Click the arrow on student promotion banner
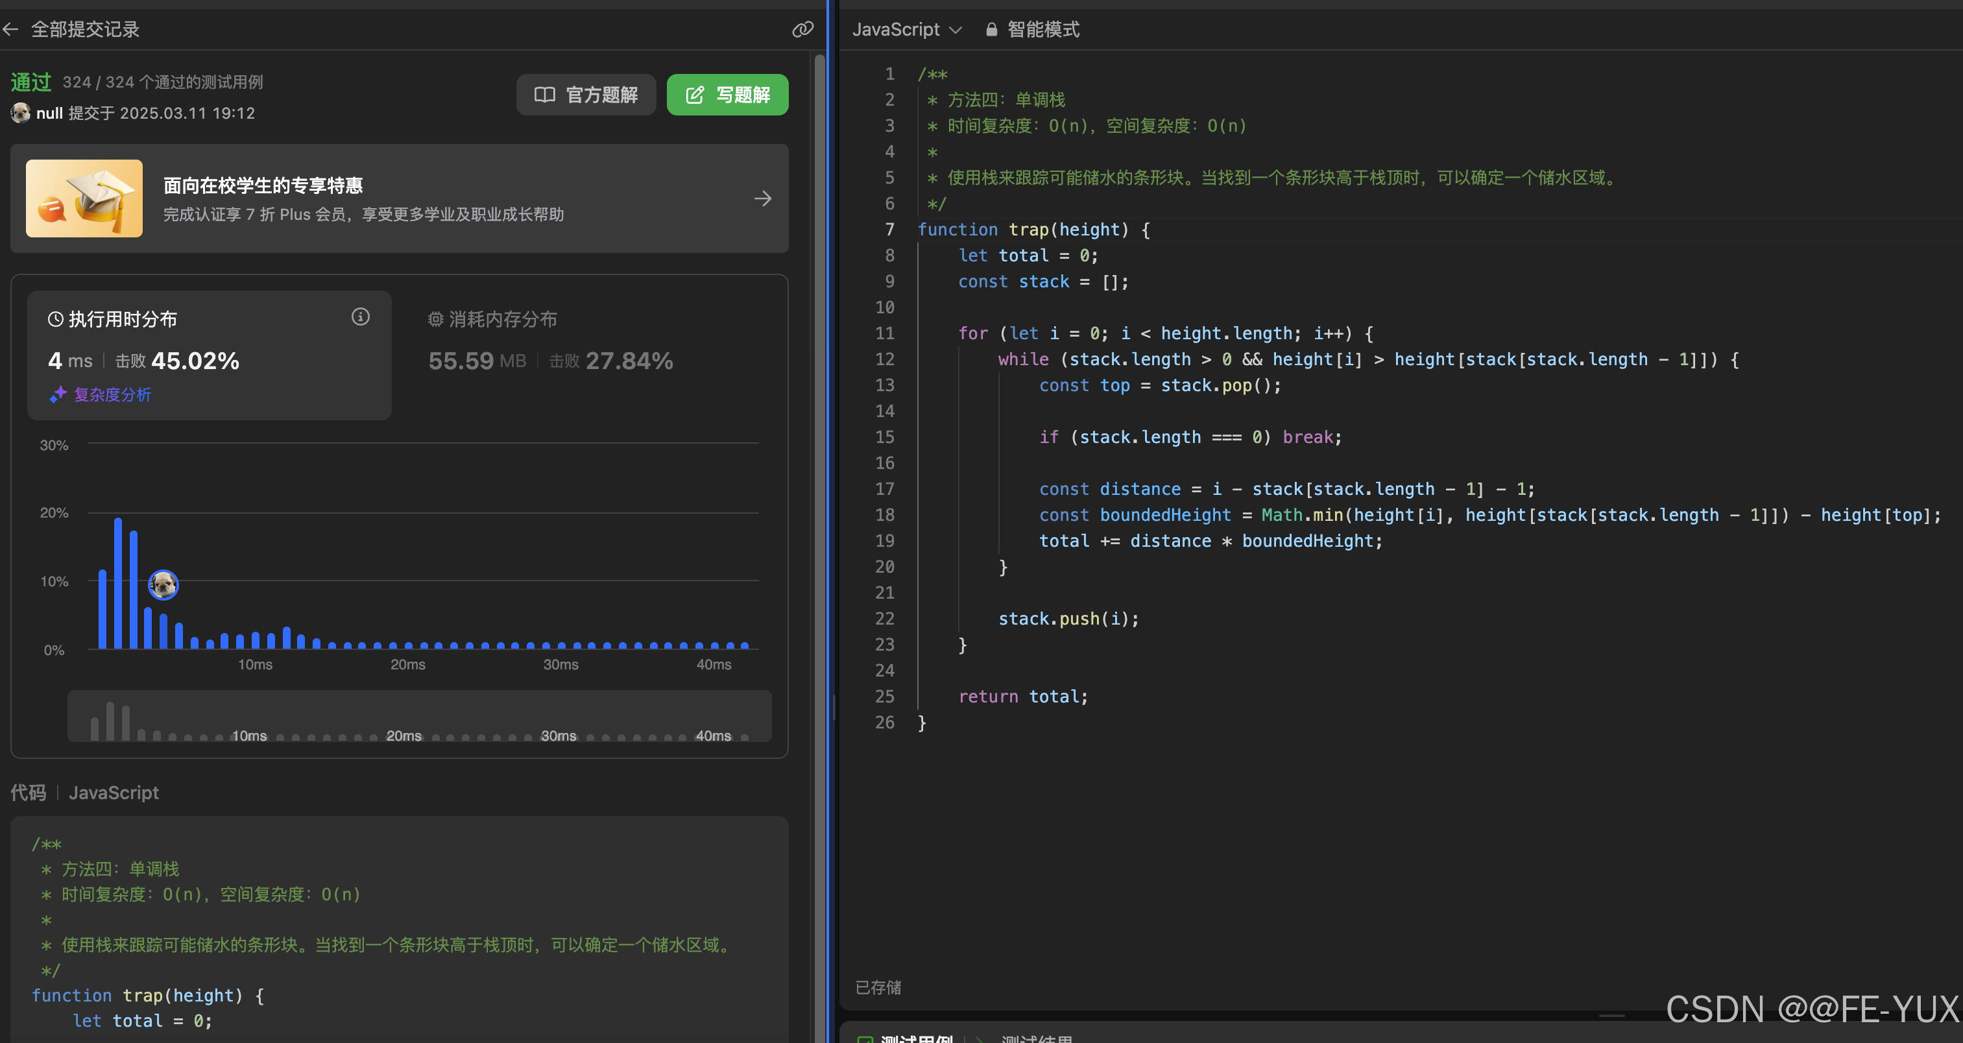The image size is (1963, 1043). [762, 199]
